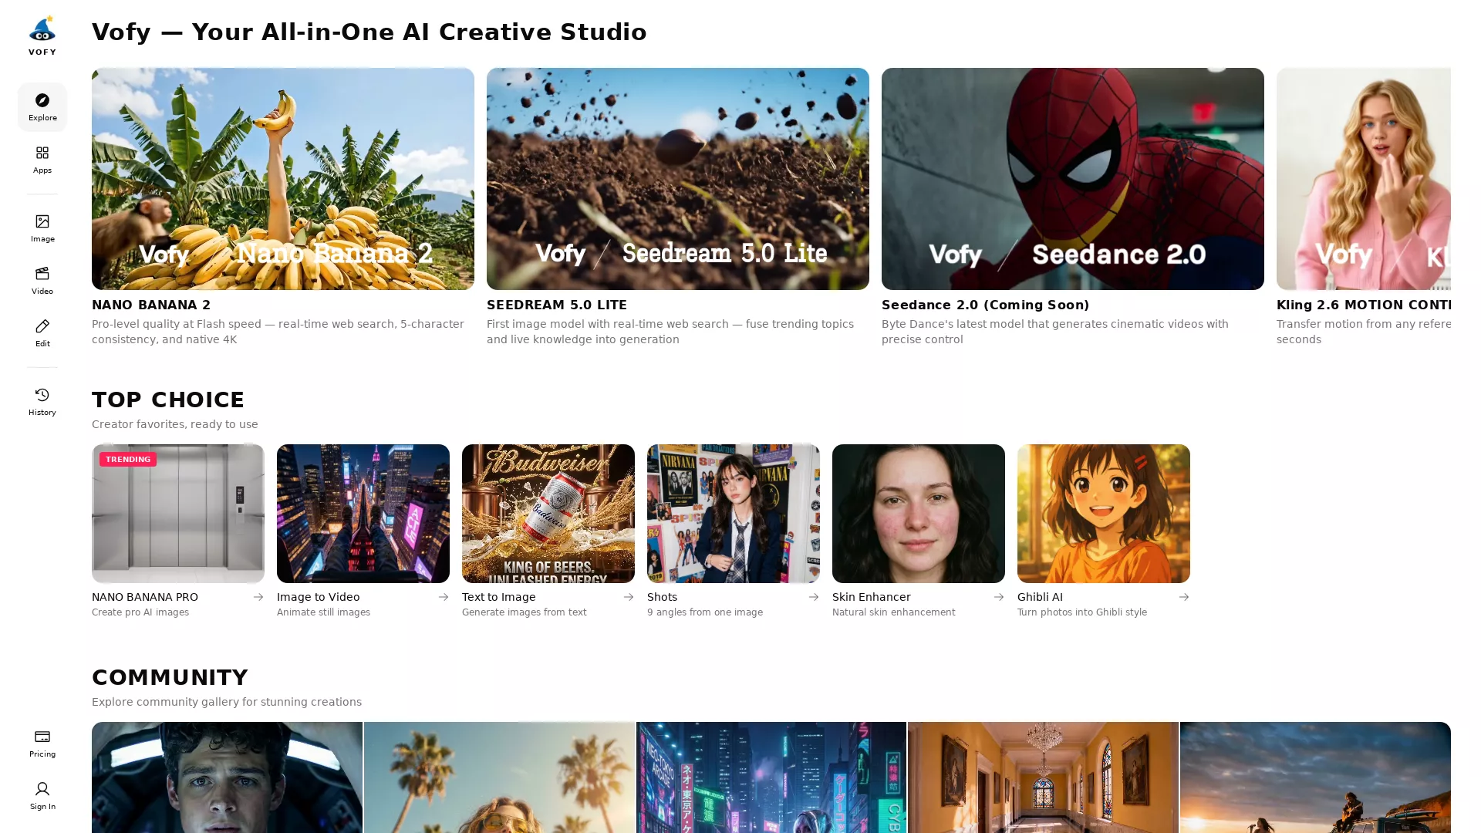
Task: Open the Ghibli AI style thumbnail
Action: click(1103, 513)
